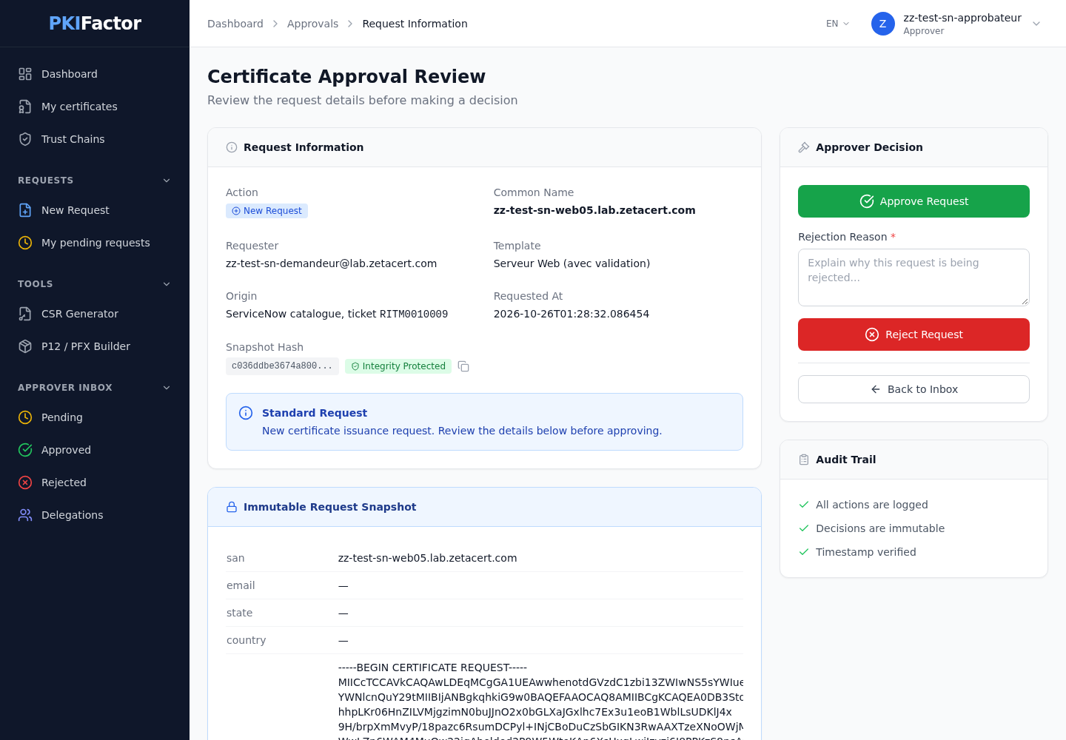Click the Requested At timestamp value

coord(571,314)
